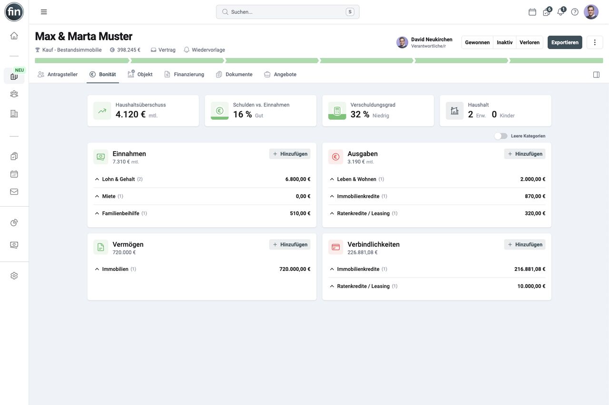The height and width of the screenshot is (405, 609).
Task: Go to home icon in sidebar
Action: (14, 36)
